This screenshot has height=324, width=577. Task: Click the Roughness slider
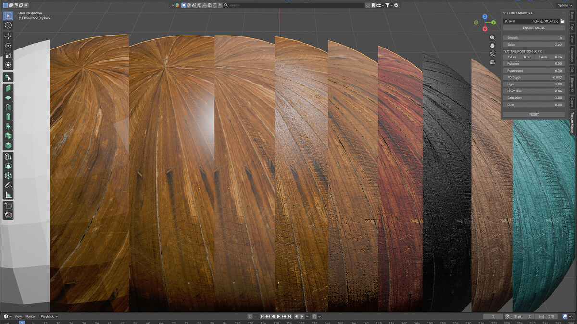(534, 71)
